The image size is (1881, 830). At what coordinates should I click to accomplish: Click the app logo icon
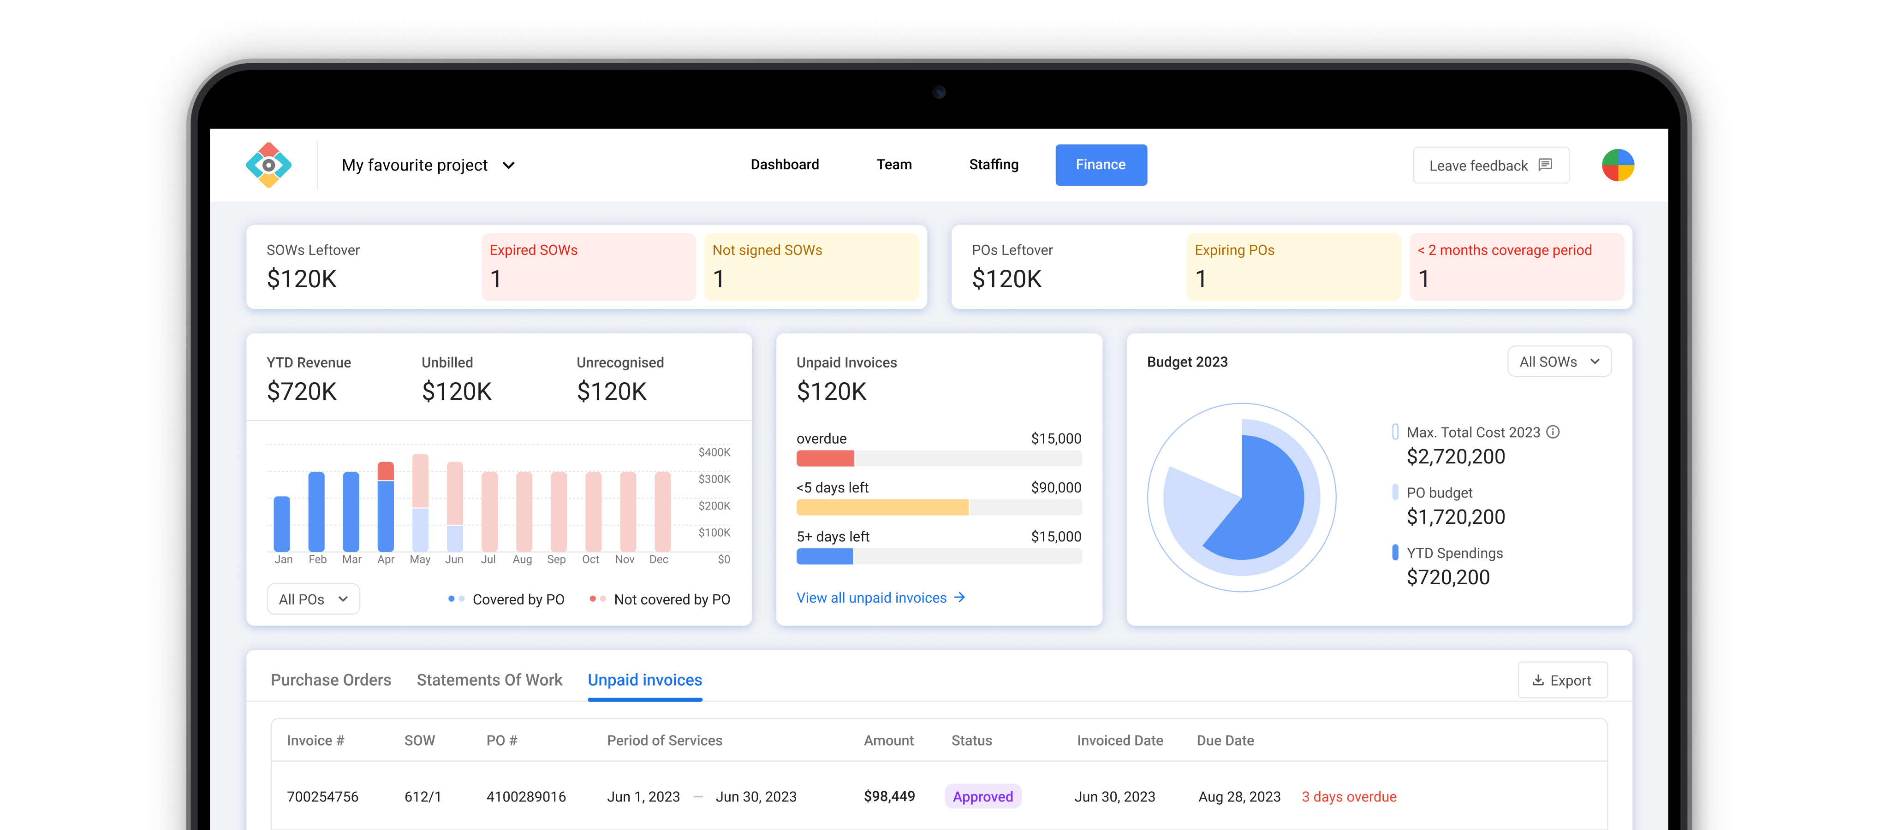pyautogui.click(x=269, y=165)
